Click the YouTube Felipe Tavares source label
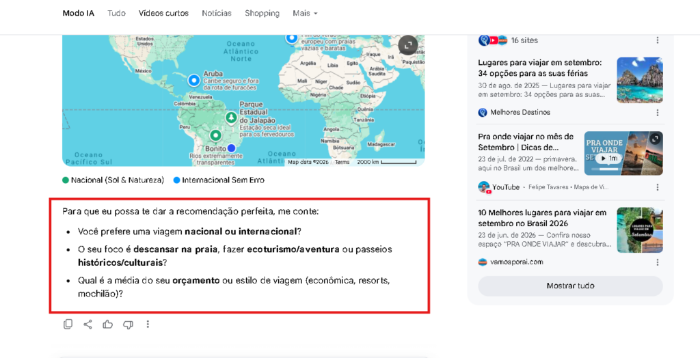Image resolution: width=700 pixels, height=358 pixels. [543, 187]
